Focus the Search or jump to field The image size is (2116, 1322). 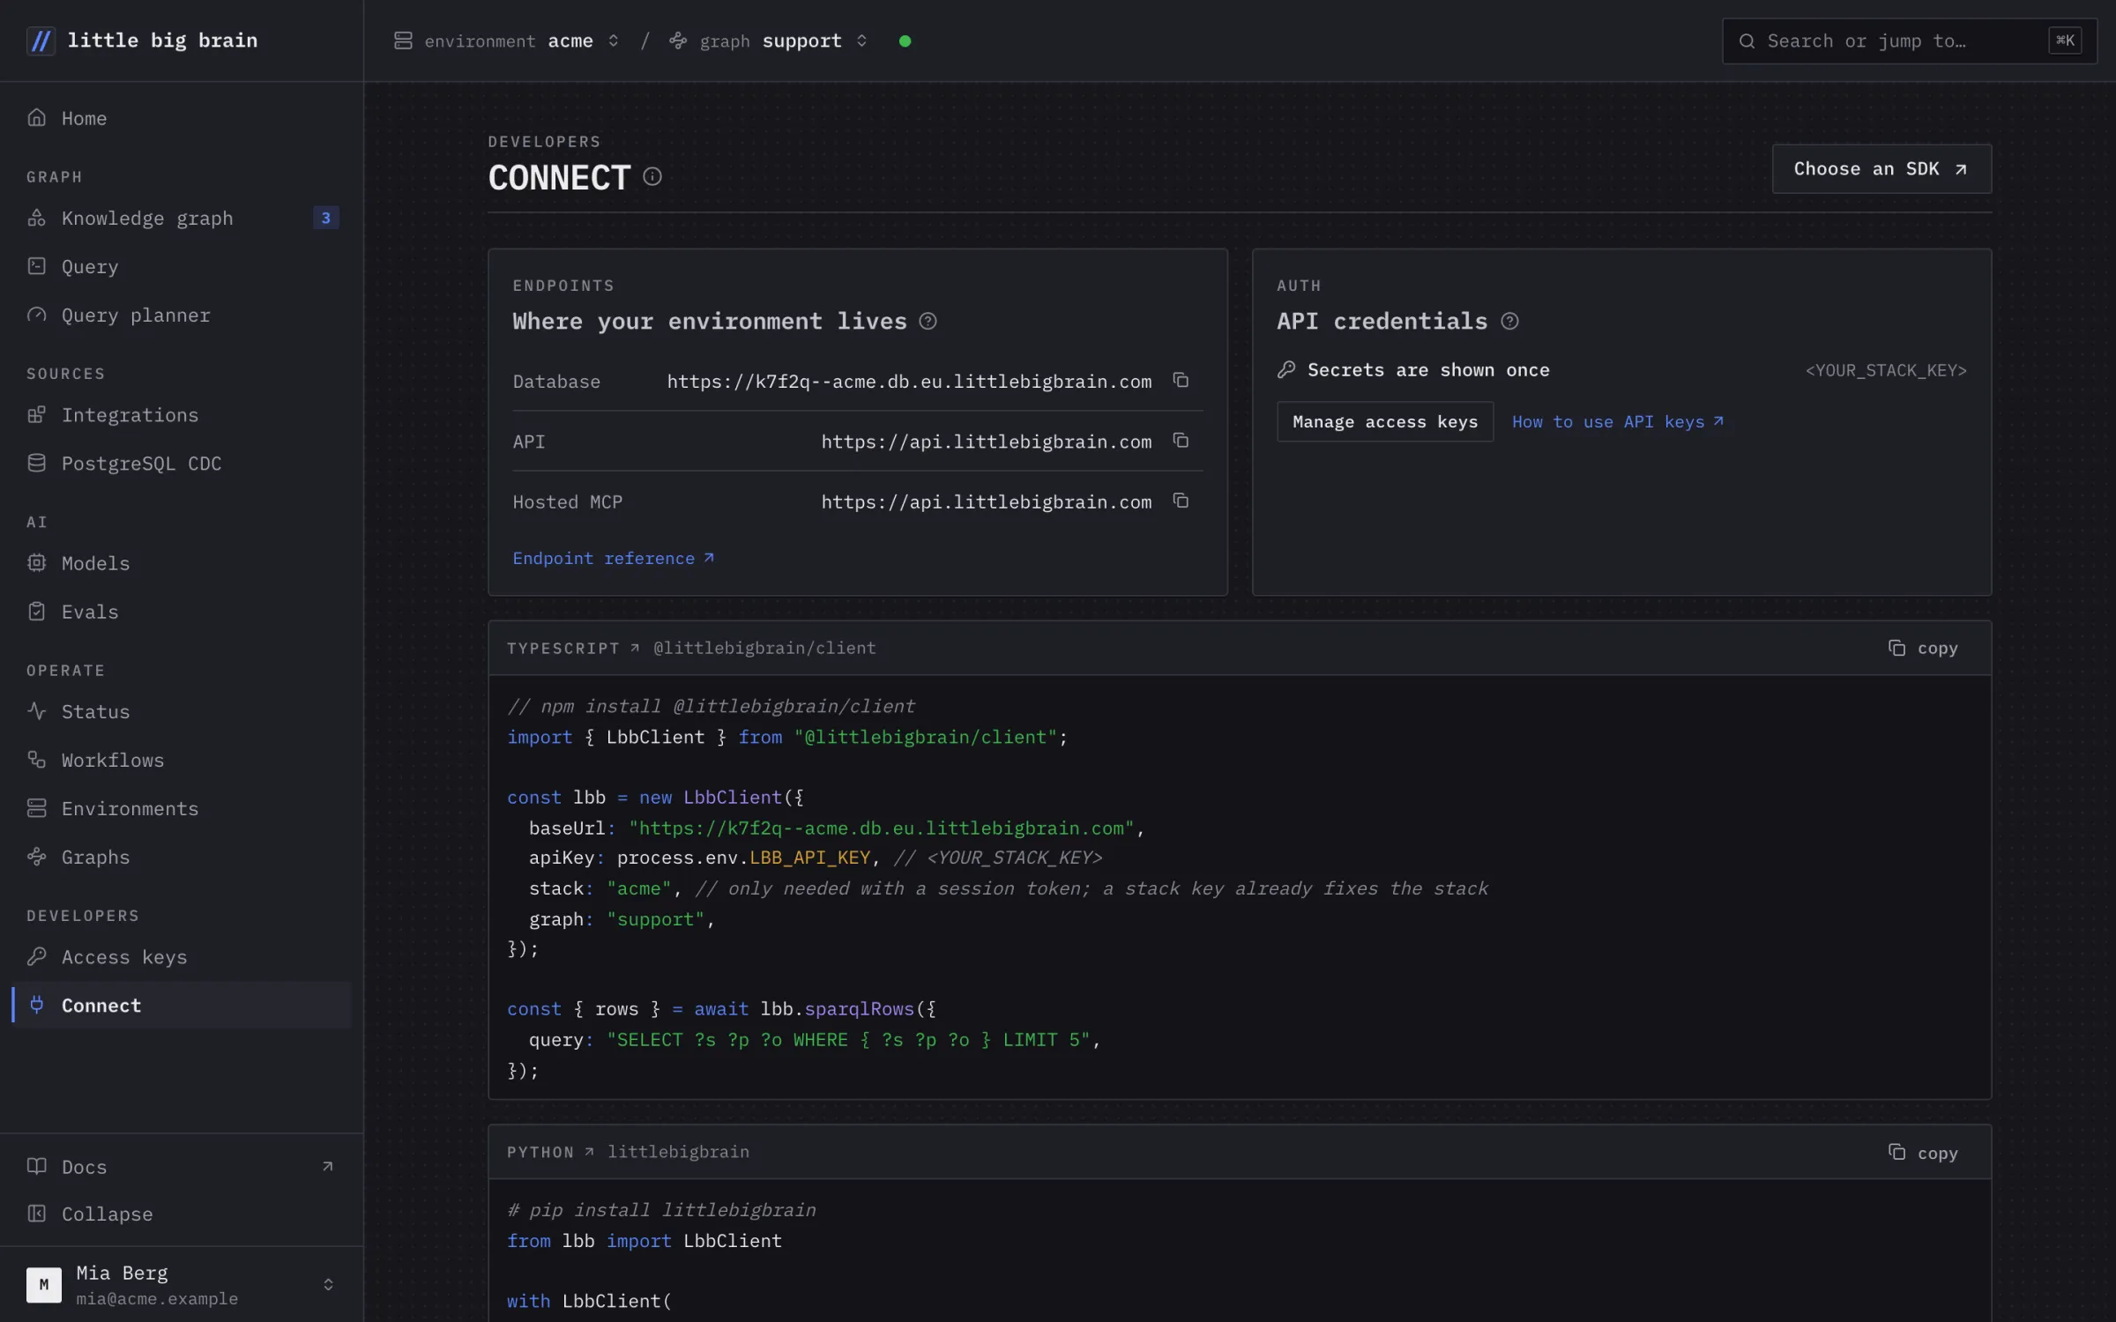tap(1909, 41)
